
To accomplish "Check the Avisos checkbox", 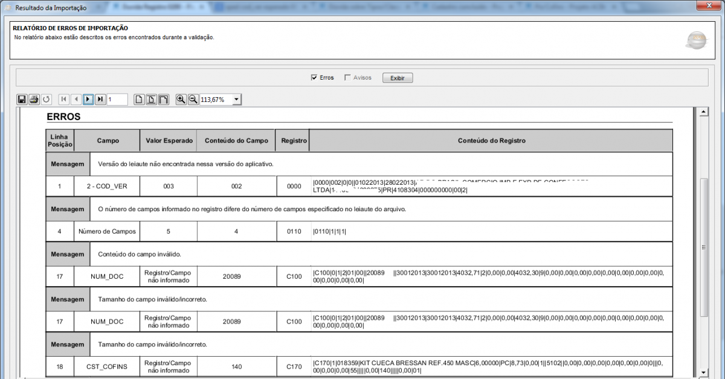I will [347, 78].
